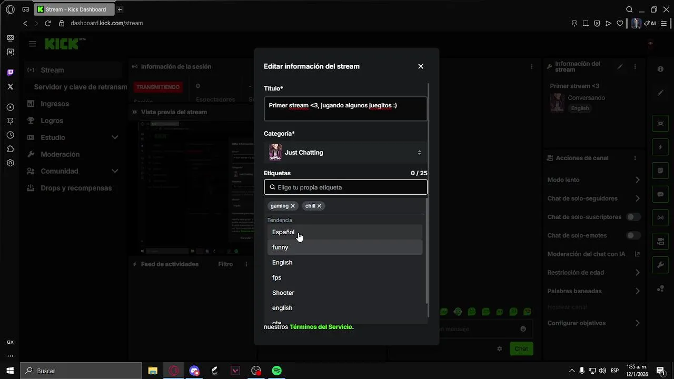Click the wrench widget icon in right toolbar
Image resolution: width=674 pixels, height=379 pixels.
point(660,265)
